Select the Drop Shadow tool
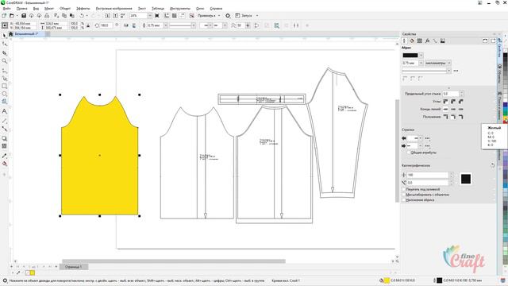This screenshot has width=508, height=286. pos(5,138)
